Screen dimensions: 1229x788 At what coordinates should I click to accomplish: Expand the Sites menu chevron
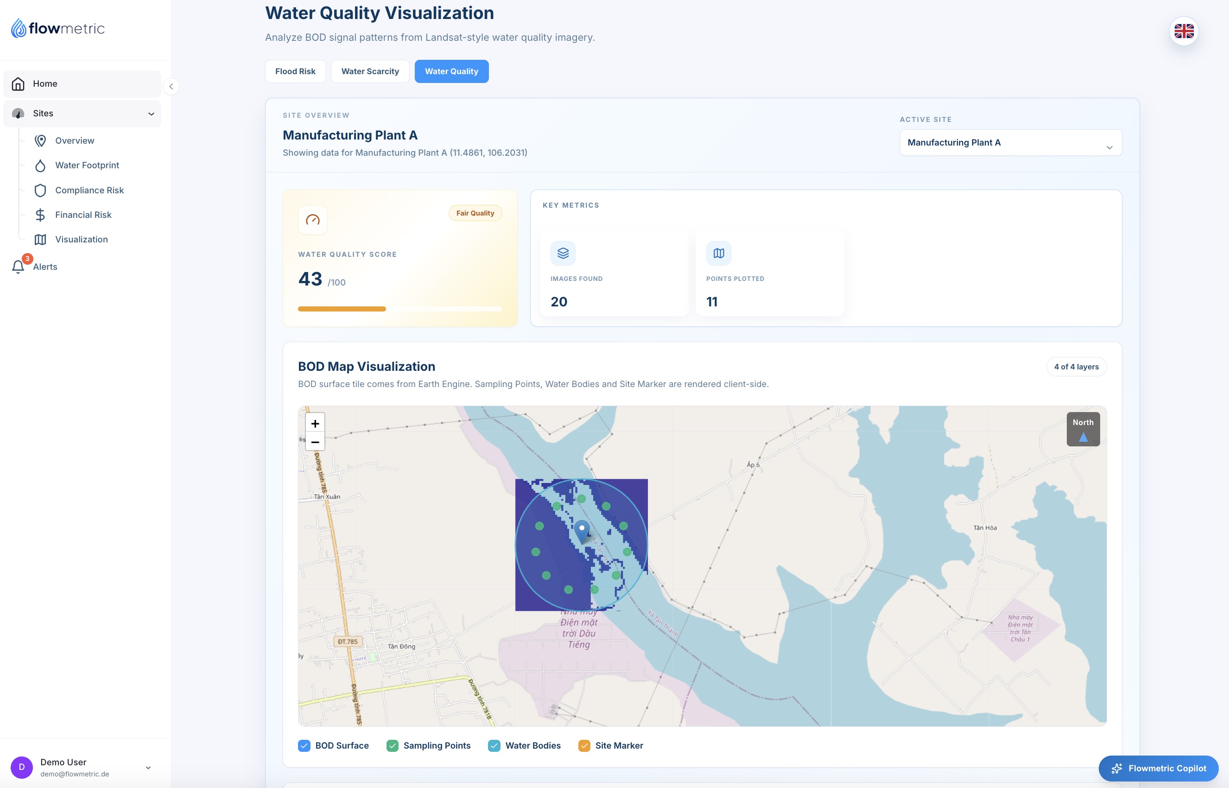pyautogui.click(x=152, y=114)
